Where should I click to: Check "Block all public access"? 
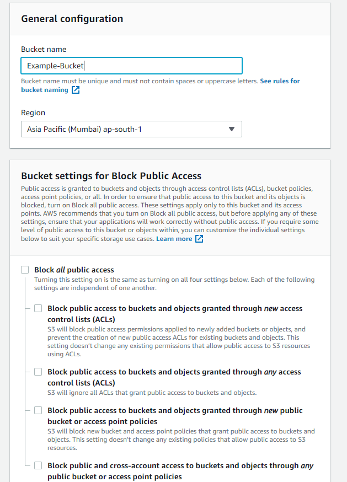click(25, 270)
